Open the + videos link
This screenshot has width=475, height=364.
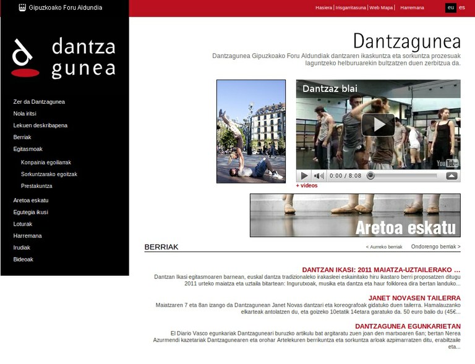(307, 185)
